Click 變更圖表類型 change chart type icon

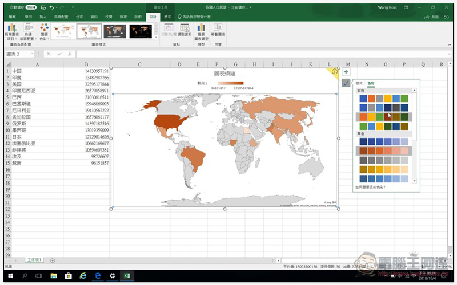202,32
